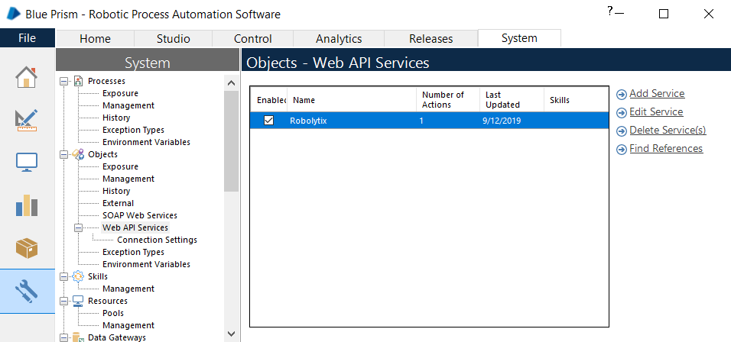Select Exposure under Processes
Image resolution: width=731 pixels, height=342 pixels.
click(120, 94)
